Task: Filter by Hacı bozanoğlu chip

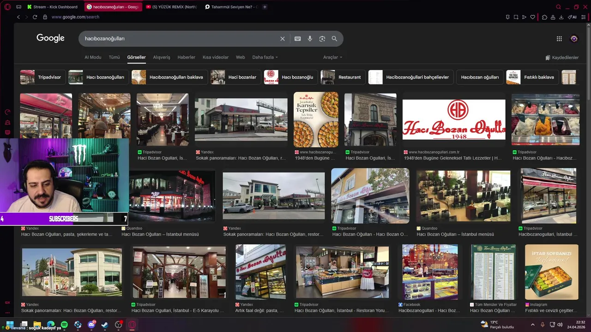Action: 290,77
